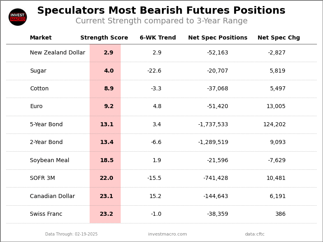Image resolution: width=323 pixels, height=242 pixels.
Task: Click the chart title heading
Action: 161,11
